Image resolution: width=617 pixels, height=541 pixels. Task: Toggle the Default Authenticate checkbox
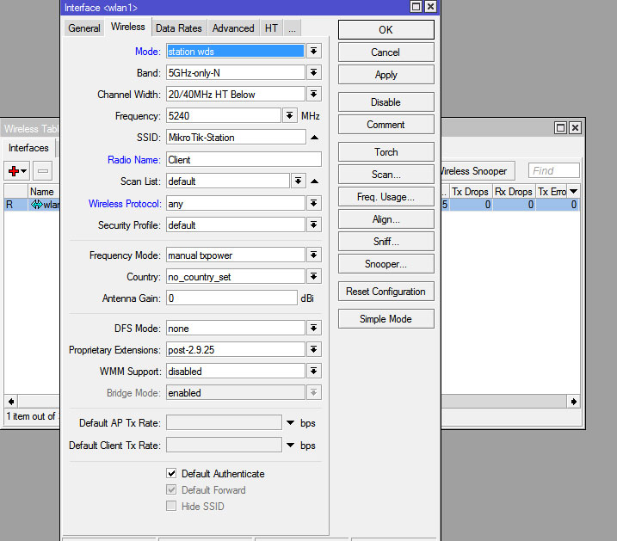[x=172, y=474]
